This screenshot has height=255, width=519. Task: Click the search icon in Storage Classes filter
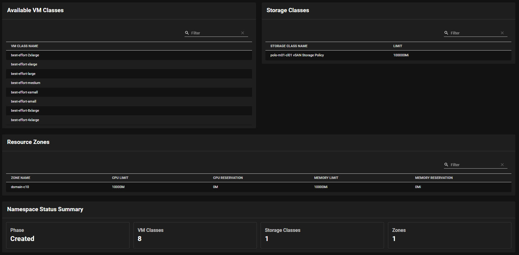point(446,33)
